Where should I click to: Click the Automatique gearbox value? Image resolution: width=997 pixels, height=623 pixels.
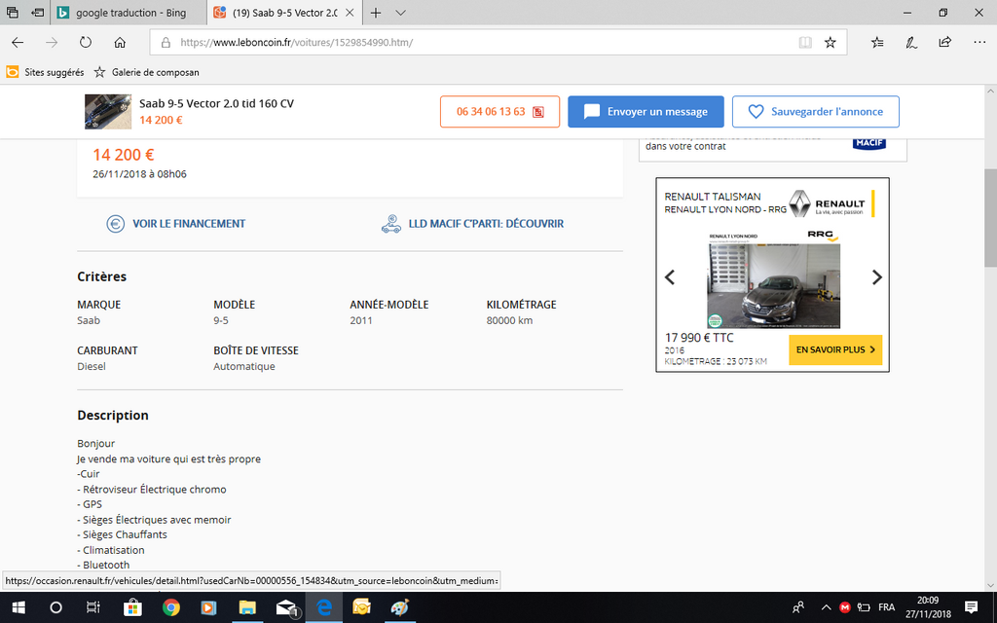[244, 366]
